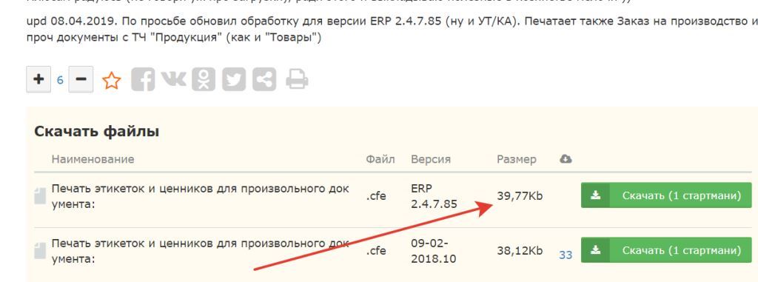Open the vote count 6 link
Screen dimensions: 758x282
[x=60, y=80]
